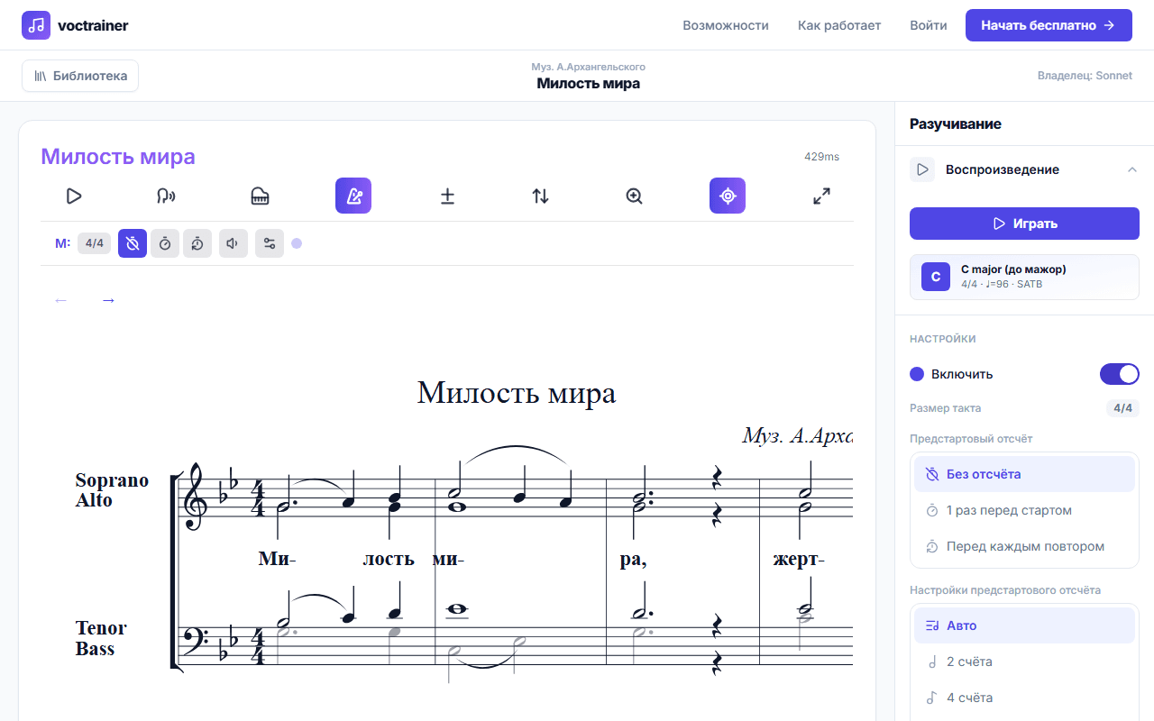Click the 4/4 value next to Размер такта
This screenshot has width=1154, height=721.
(1123, 408)
